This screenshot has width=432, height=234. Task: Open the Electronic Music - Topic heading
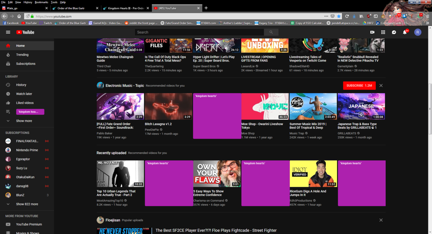tap(125, 85)
